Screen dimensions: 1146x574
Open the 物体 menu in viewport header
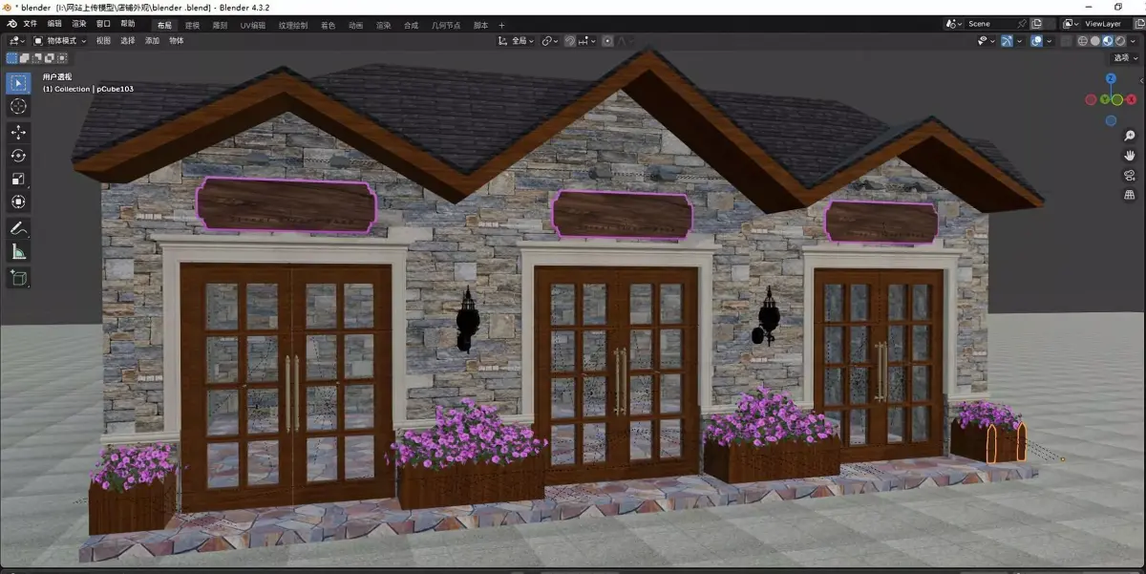177,41
